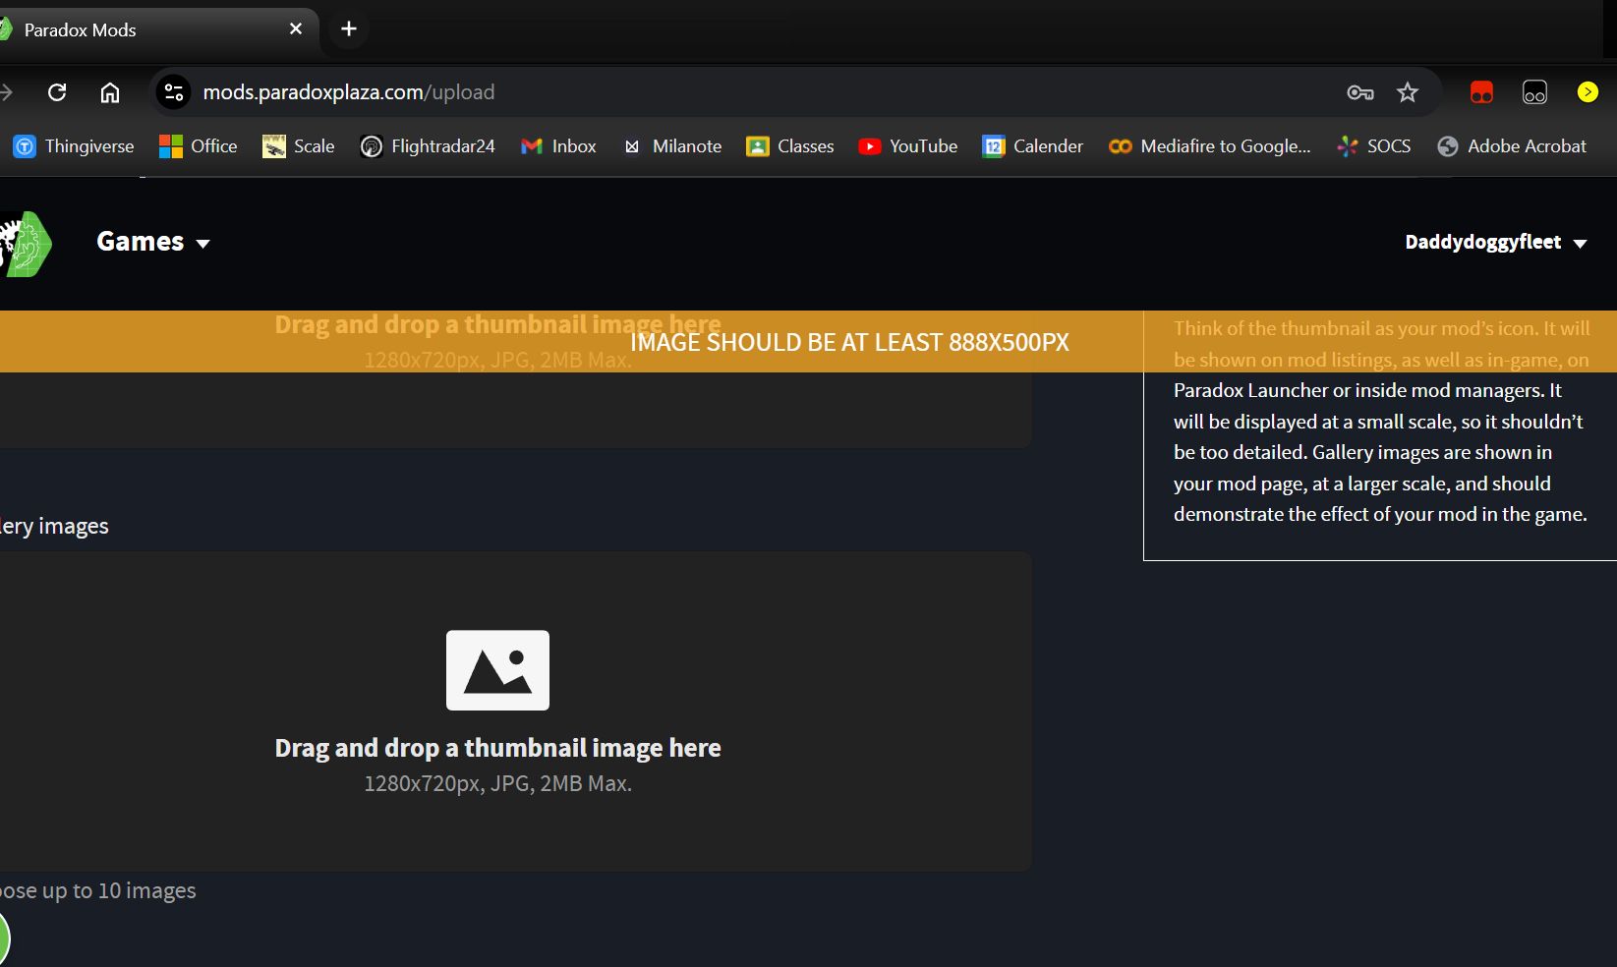Open a new browser tab
This screenshot has height=967, width=1617.
coord(349,29)
